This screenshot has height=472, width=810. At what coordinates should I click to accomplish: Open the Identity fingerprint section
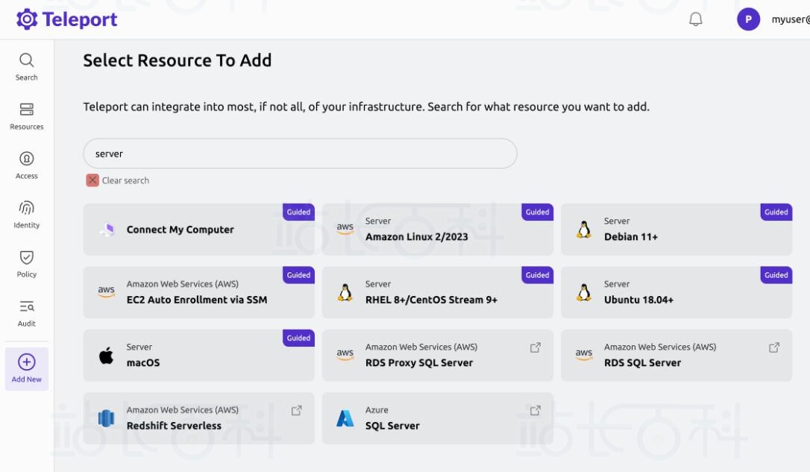(26, 214)
